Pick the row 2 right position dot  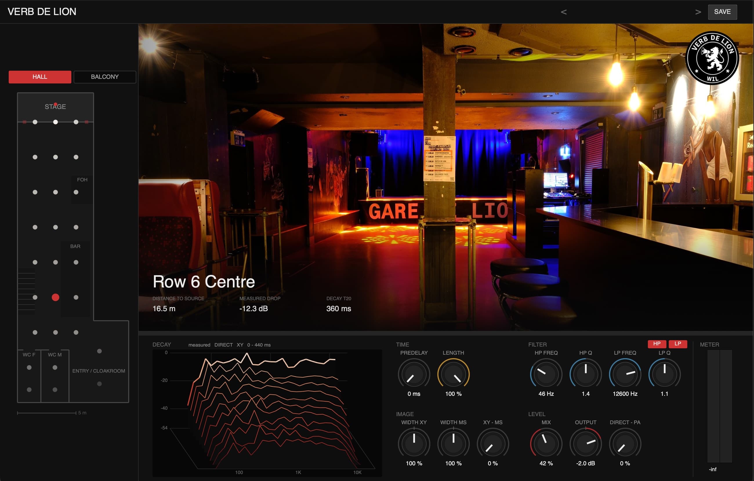point(76,157)
